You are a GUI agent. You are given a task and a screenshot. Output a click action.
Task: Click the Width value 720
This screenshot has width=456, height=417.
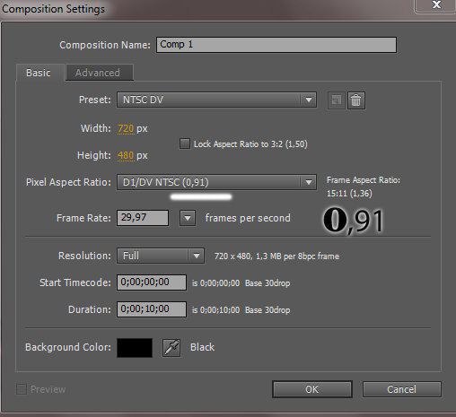point(126,128)
